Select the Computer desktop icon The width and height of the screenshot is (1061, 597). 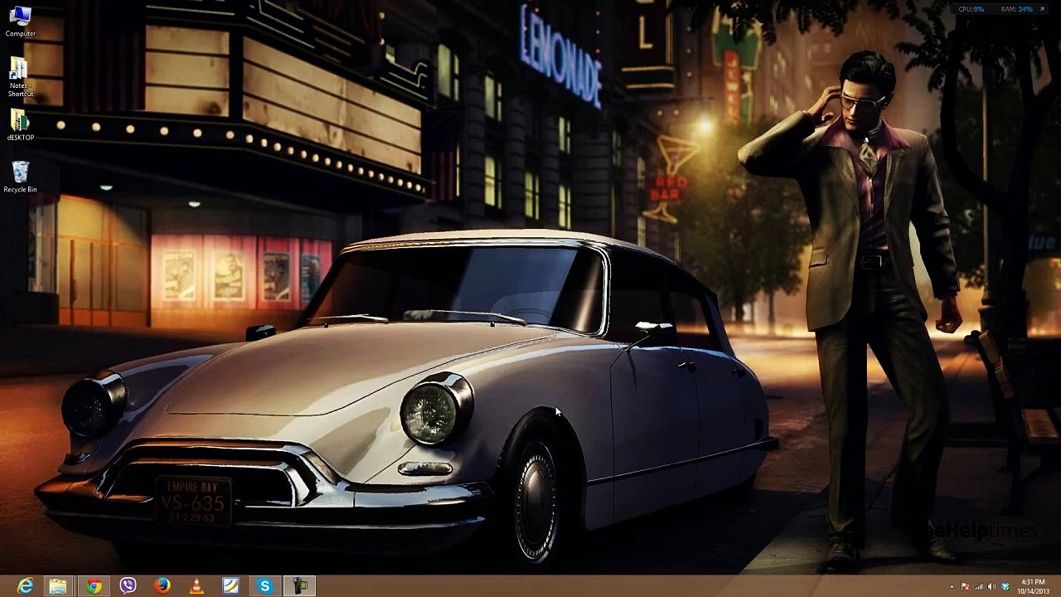[20, 20]
